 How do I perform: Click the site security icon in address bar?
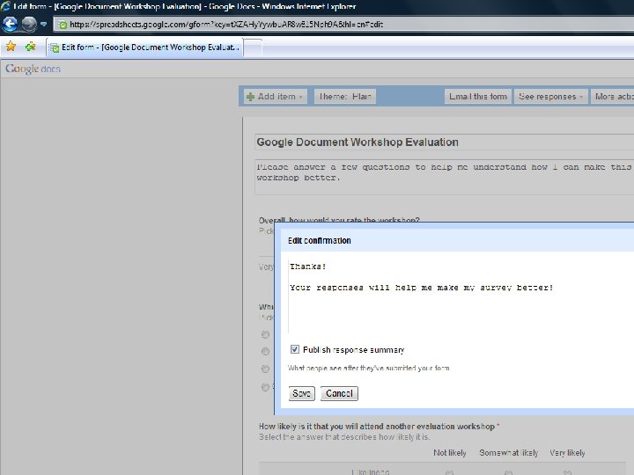pos(63,25)
